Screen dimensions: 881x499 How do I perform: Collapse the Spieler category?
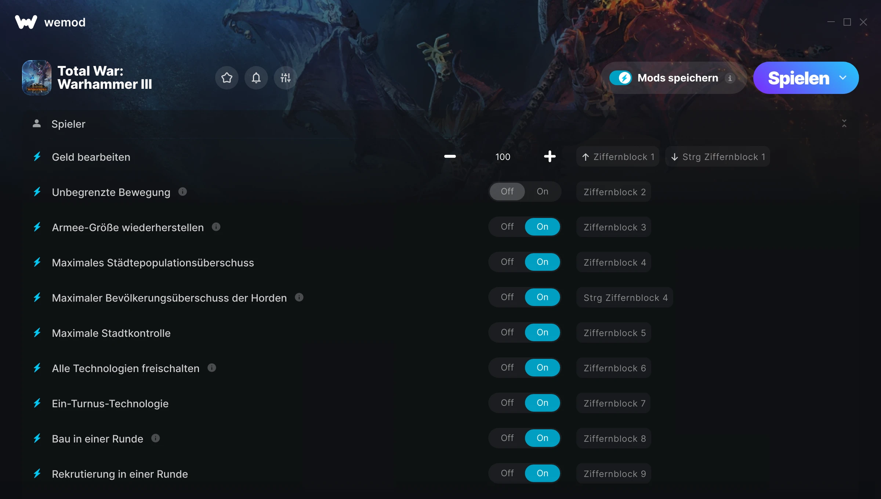[844, 124]
